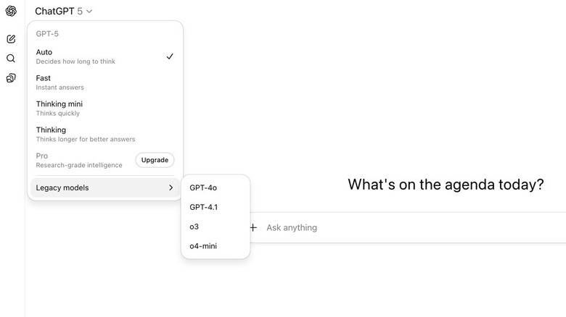Click the checkmark next to Auto
The width and height of the screenshot is (566, 317).
(x=170, y=56)
